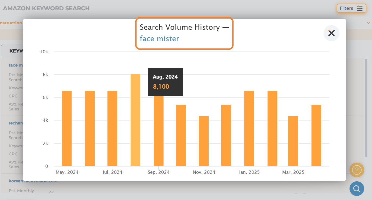This screenshot has width=372, height=200.
Task: Select the highlighted August 2024 bar
Action: pyautogui.click(x=135, y=120)
